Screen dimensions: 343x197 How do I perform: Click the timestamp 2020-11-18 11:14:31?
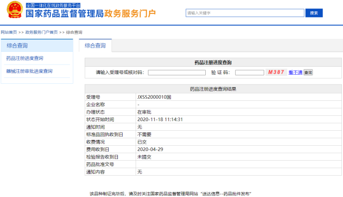pyautogui.click(x=160, y=120)
